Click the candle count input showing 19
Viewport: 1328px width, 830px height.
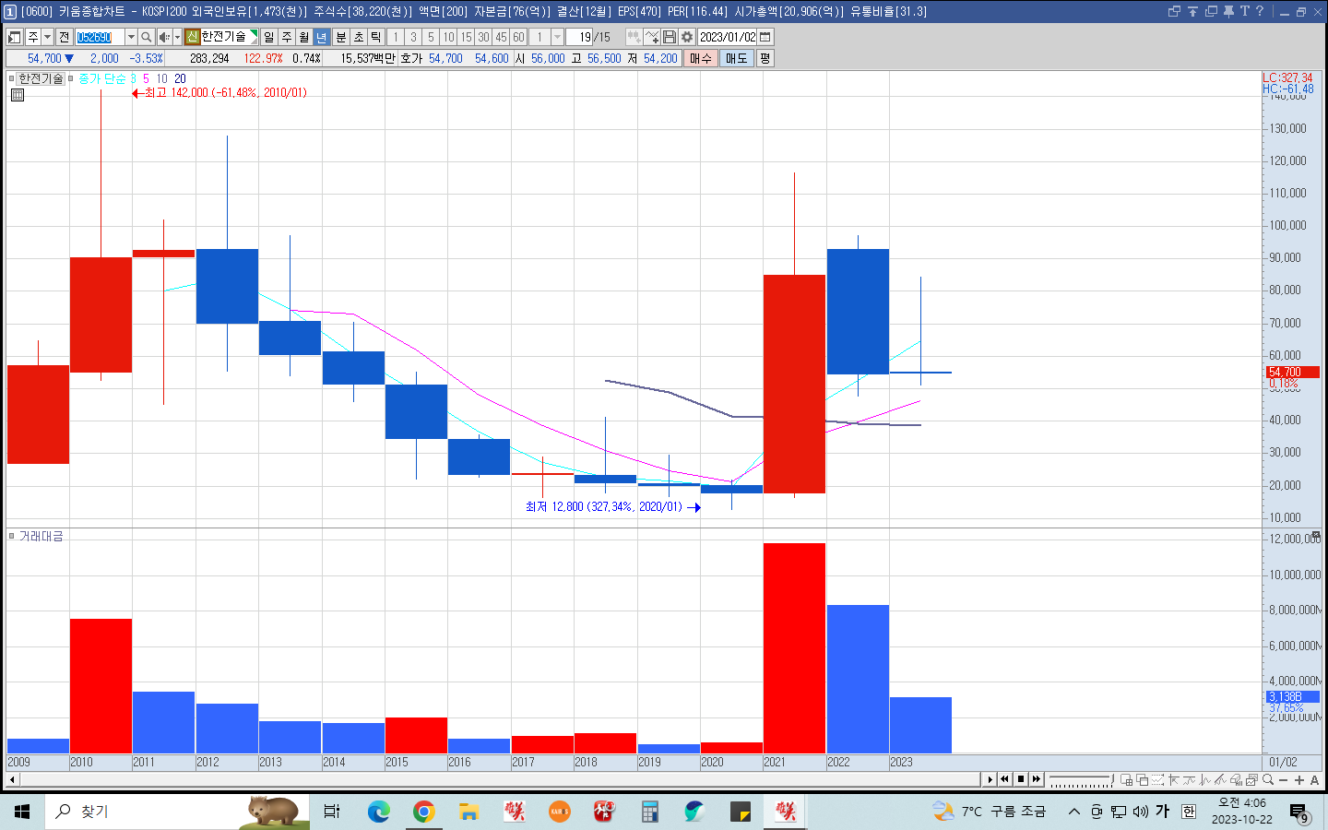coord(579,37)
